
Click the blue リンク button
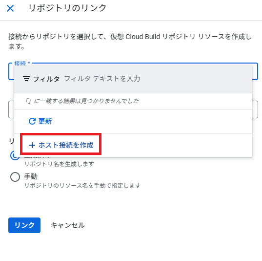(x=24, y=225)
